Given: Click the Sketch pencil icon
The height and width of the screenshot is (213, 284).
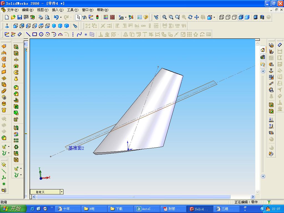Looking at the screenshot, I should coord(7,34).
